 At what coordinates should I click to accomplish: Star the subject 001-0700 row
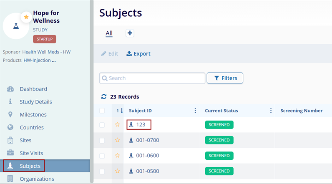coord(117,140)
